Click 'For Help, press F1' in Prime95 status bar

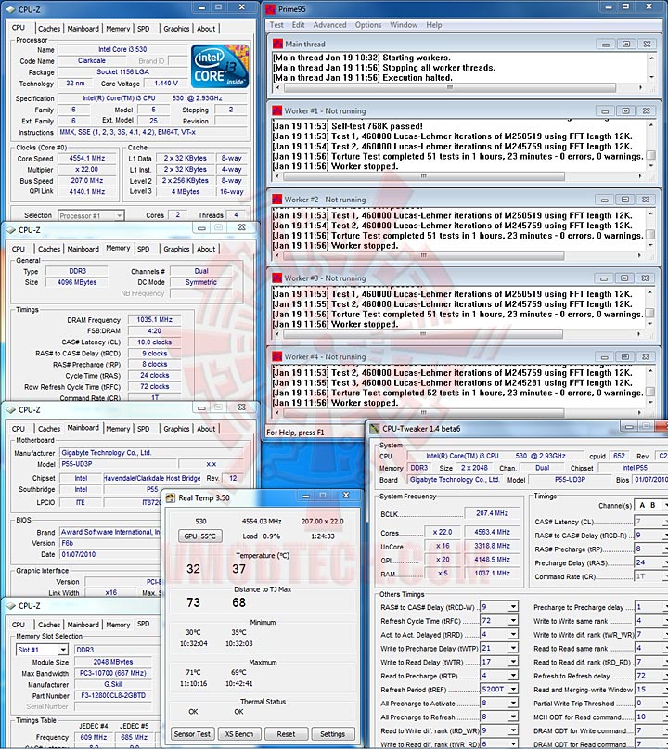(295, 433)
